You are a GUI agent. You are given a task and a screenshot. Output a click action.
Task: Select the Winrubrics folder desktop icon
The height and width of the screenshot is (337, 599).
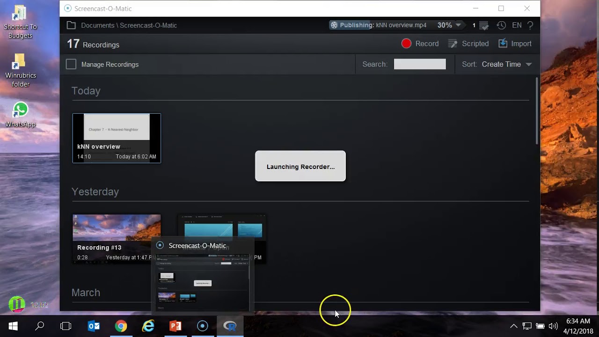(20, 71)
